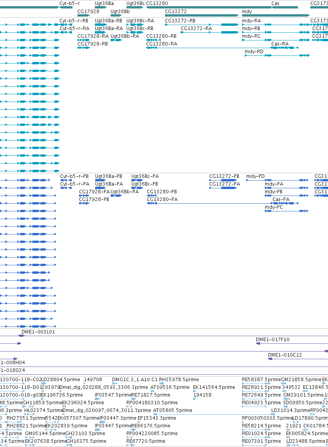Screen dimensions: 328x447
Task: Select transcript CG13272-RA
Action: pyautogui.click(x=197, y=28)
